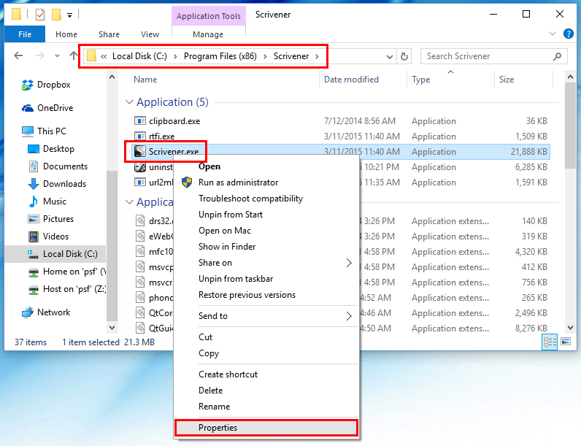
Task: Choose Unpin from Start
Action: click(x=231, y=215)
